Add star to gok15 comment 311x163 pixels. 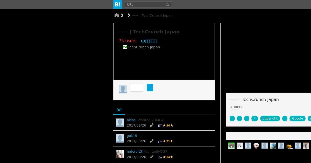160,141
